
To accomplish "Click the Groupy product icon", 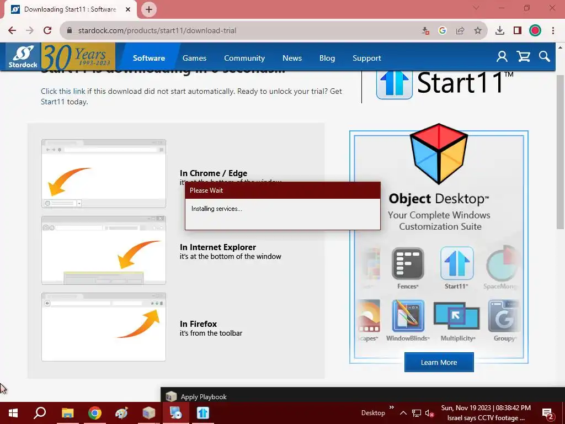I will [x=503, y=316].
